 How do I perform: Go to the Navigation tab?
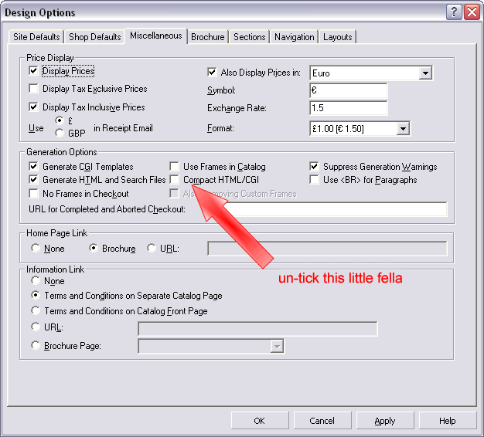point(294,37)
